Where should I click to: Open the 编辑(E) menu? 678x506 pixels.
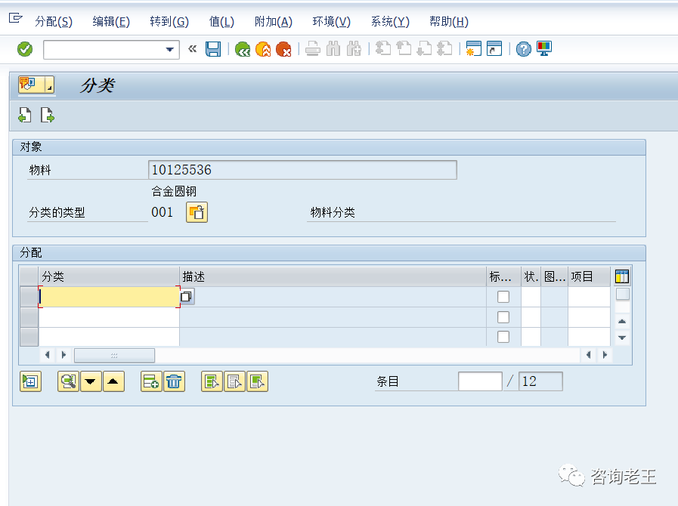[x=111, y=22]
